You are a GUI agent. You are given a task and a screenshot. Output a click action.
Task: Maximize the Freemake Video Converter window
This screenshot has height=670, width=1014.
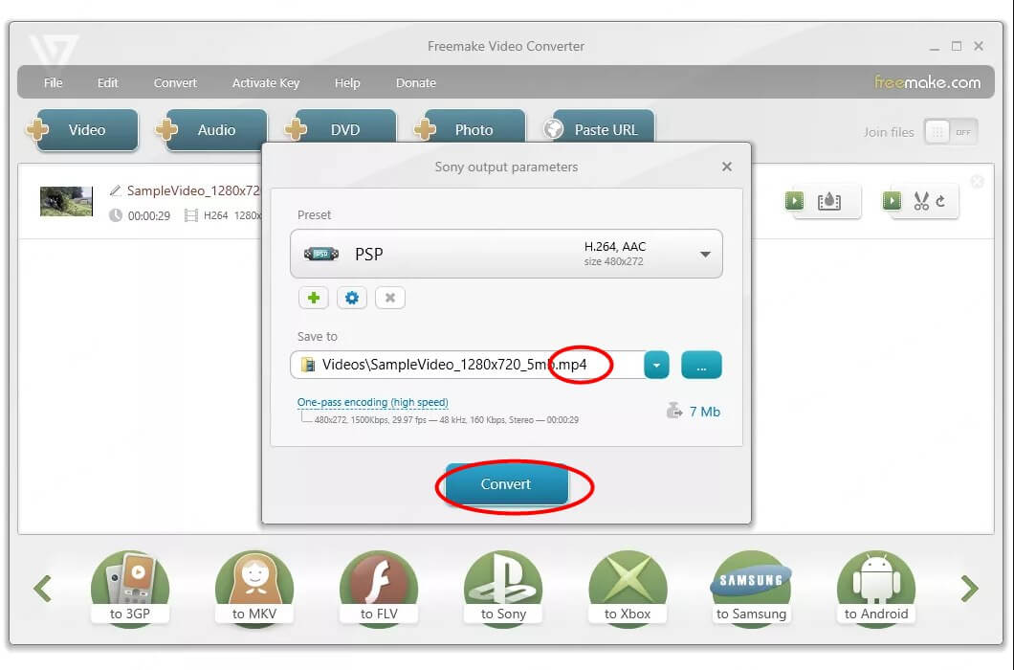click(x=957, y=46)
